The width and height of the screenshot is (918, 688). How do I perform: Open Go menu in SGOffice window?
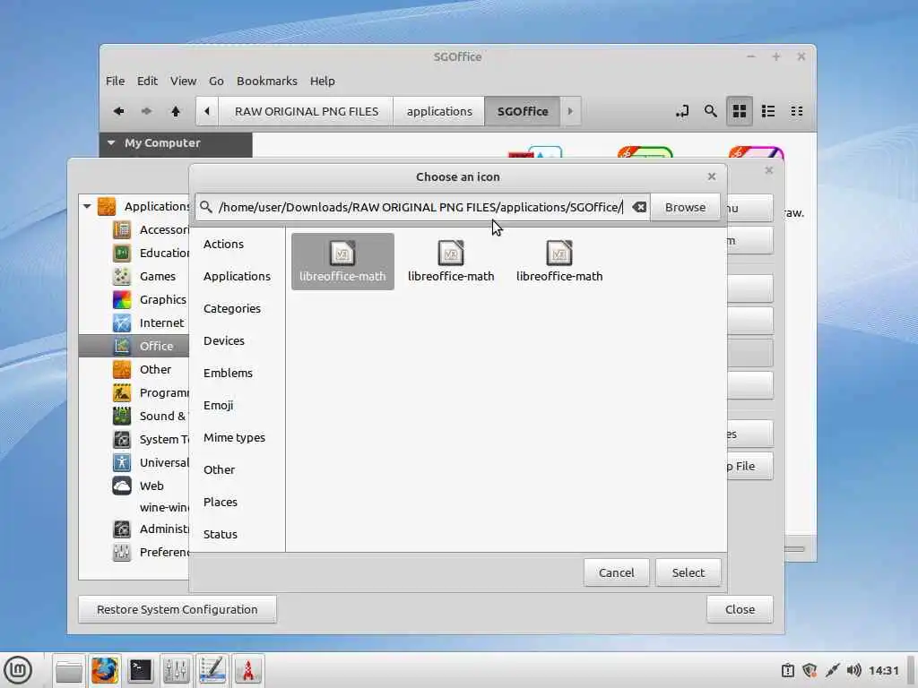[x=216, y=81]
